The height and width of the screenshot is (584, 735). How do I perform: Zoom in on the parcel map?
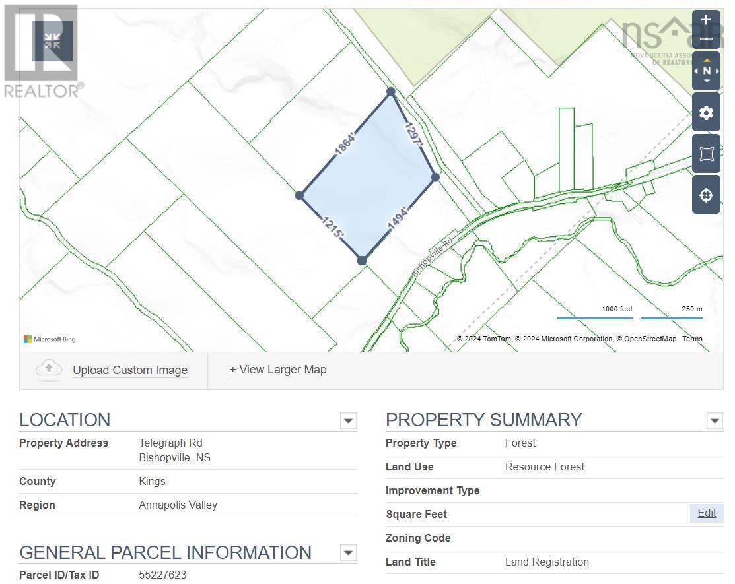pos(706,20)
